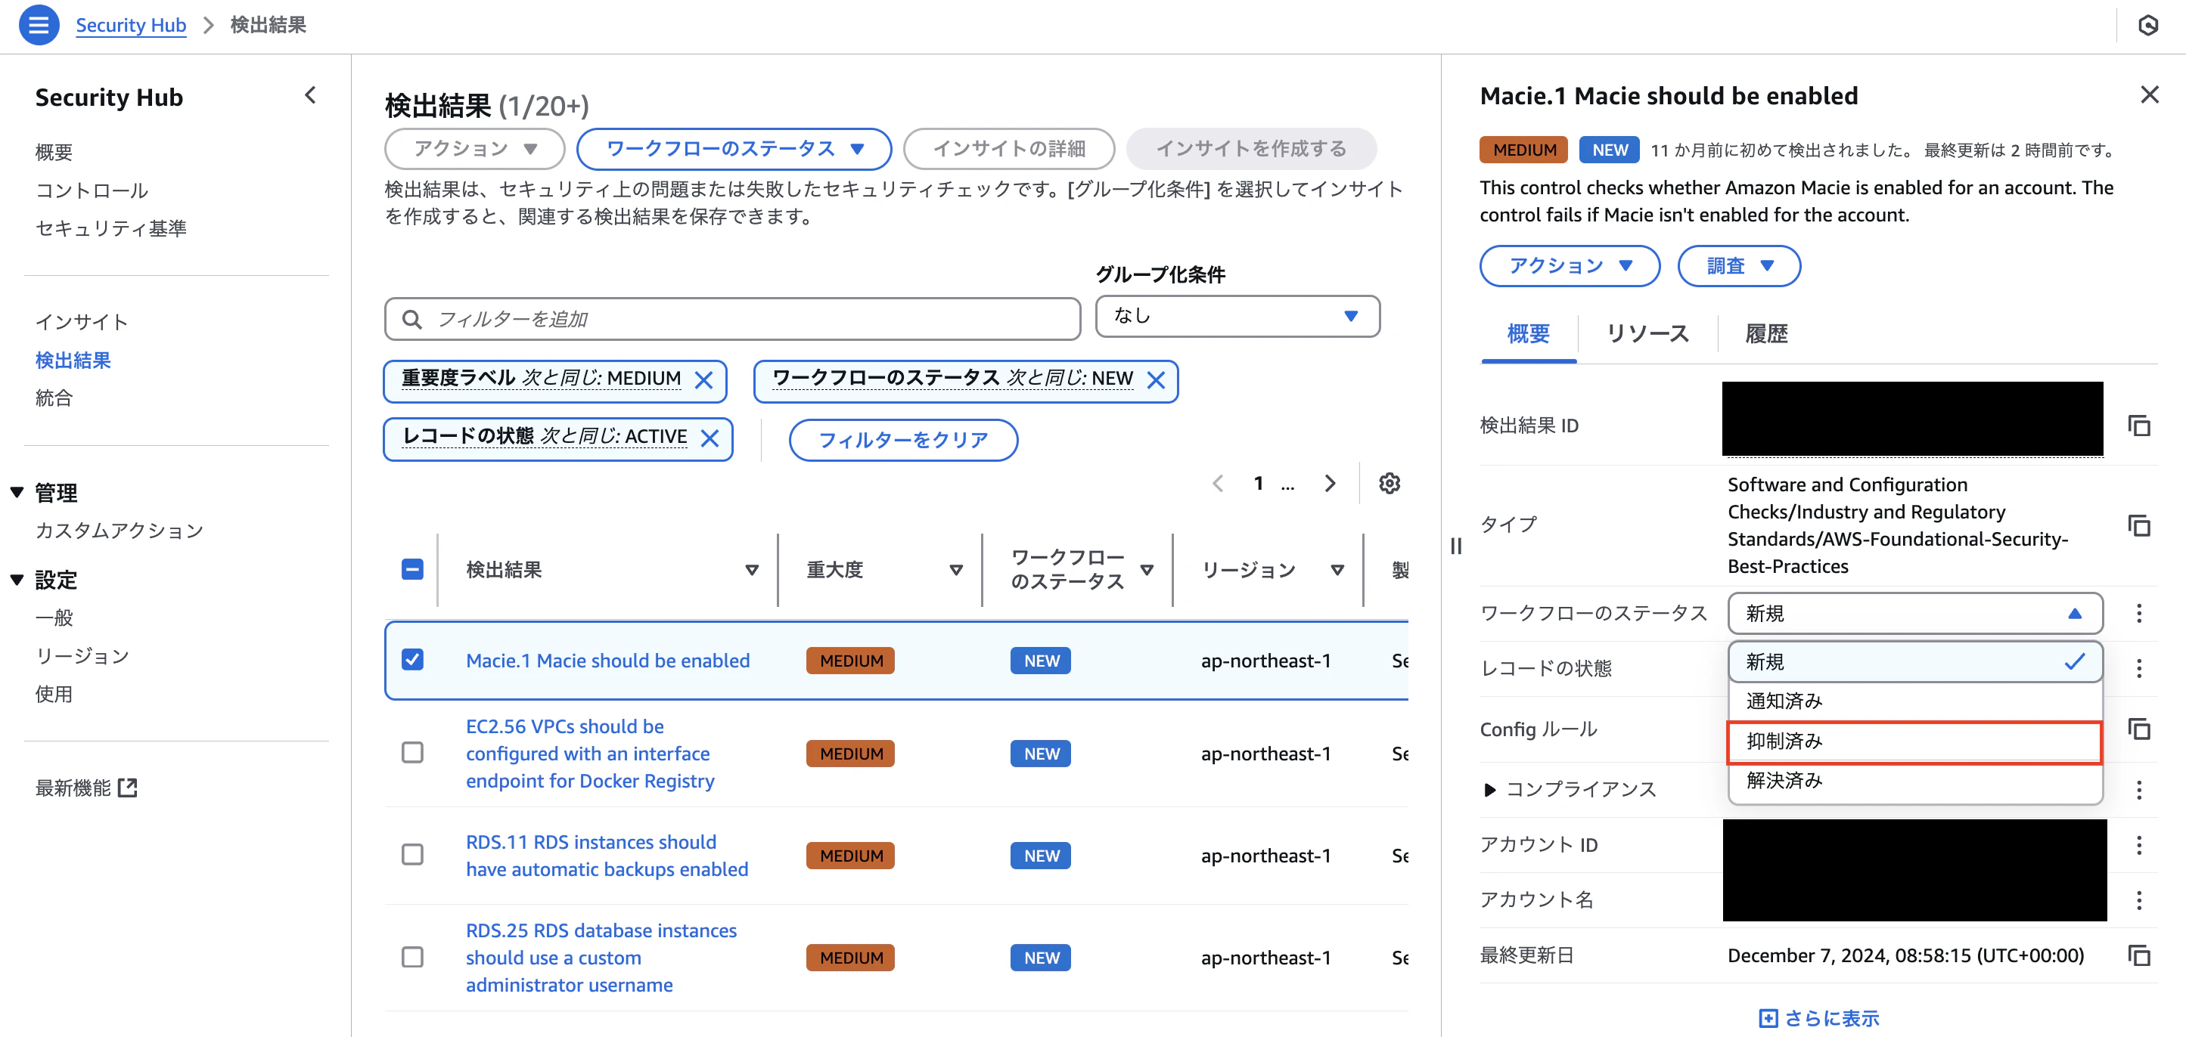Collapse the 設定 sidebar section
Viewport: 2186px width, 1037px height.
pos(16,580)
